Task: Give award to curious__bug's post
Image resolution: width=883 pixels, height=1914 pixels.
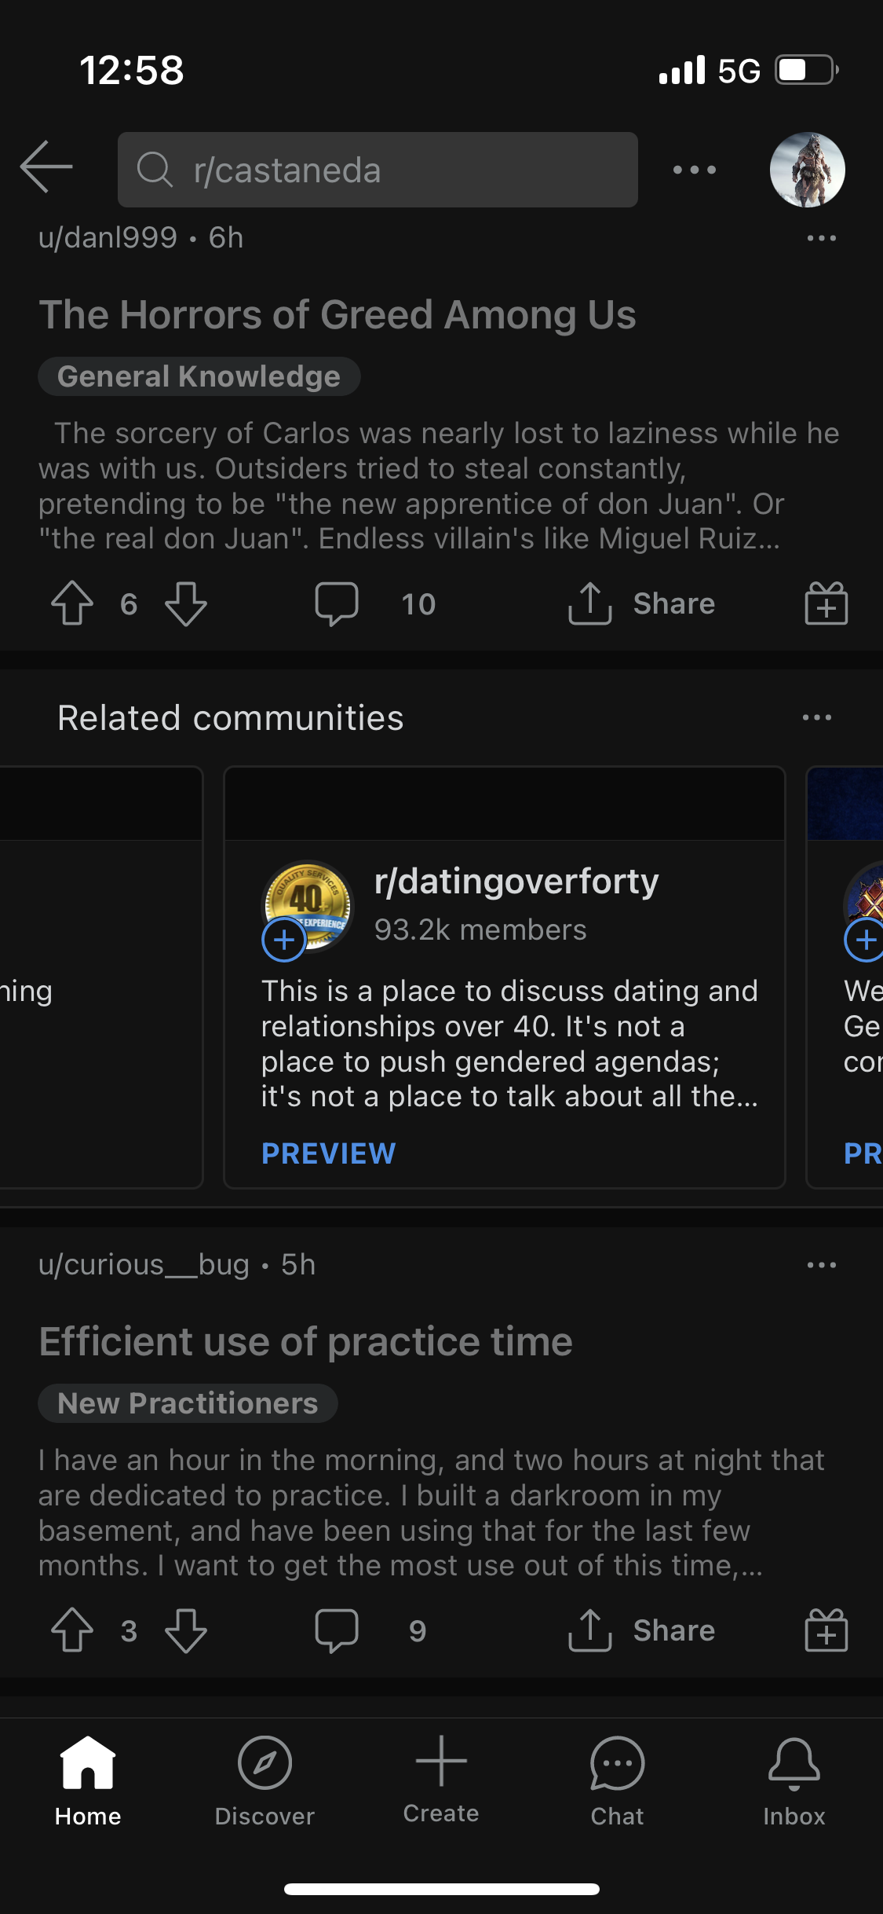Action: click(x=826, y=1630)
